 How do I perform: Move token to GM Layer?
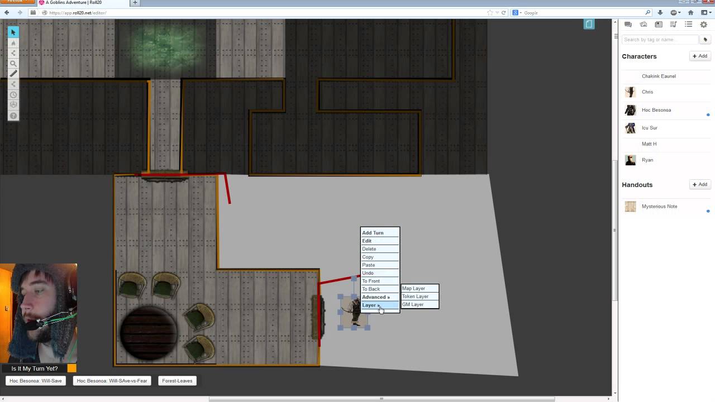point(420,304)
